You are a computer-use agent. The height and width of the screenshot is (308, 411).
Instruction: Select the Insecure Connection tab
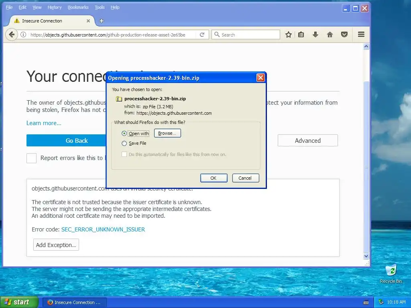(51, 21)
